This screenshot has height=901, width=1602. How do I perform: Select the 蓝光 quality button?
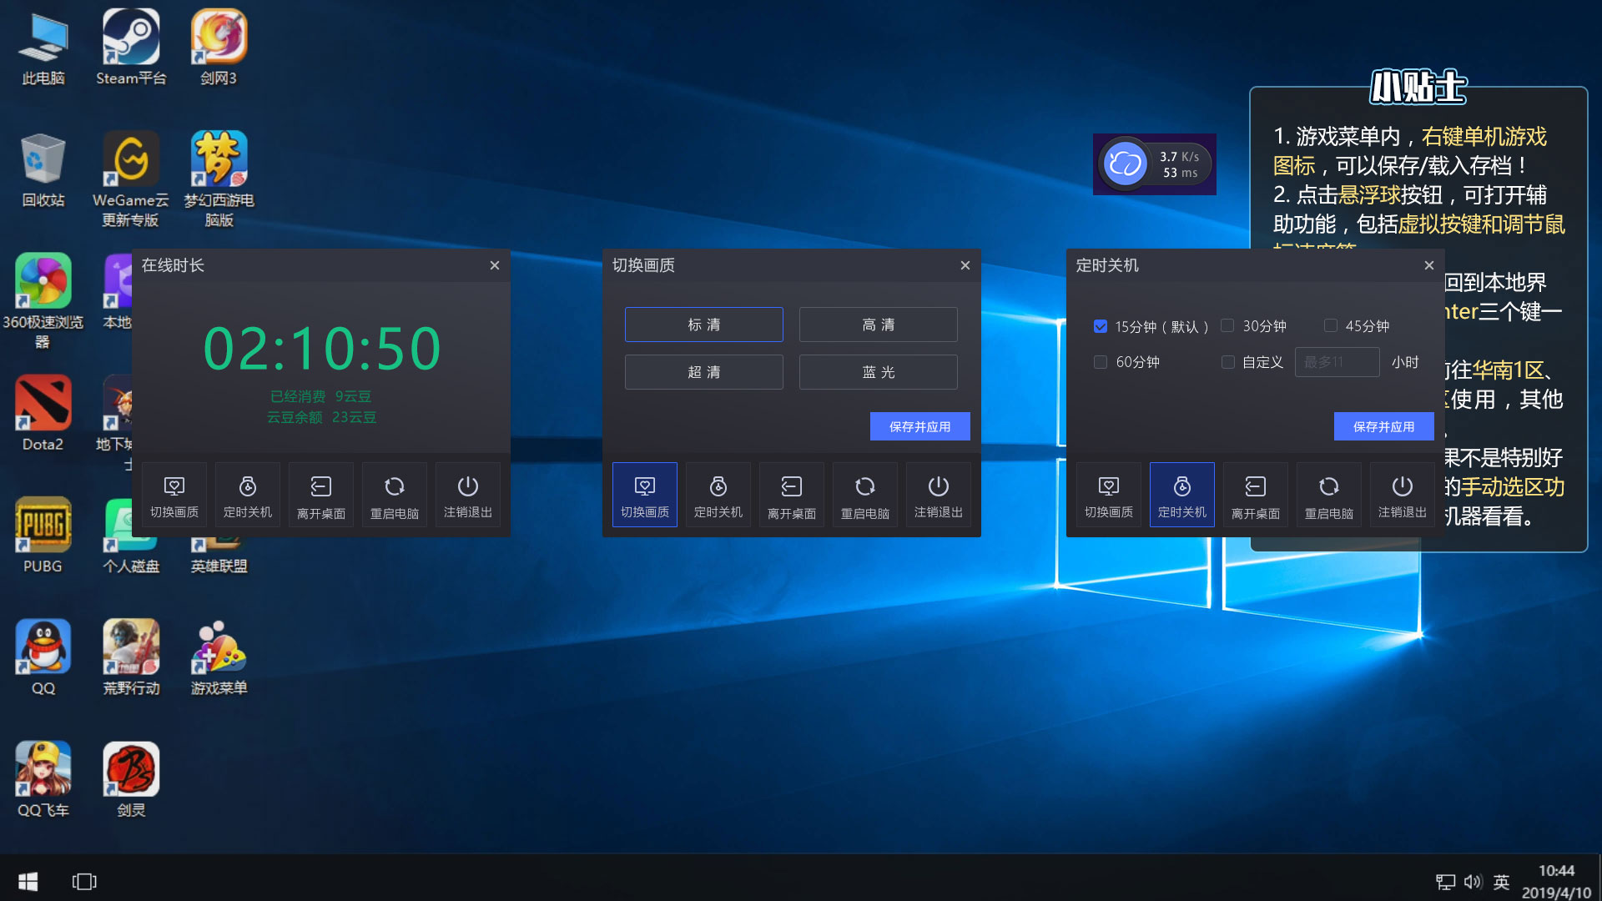coord(878,372)
